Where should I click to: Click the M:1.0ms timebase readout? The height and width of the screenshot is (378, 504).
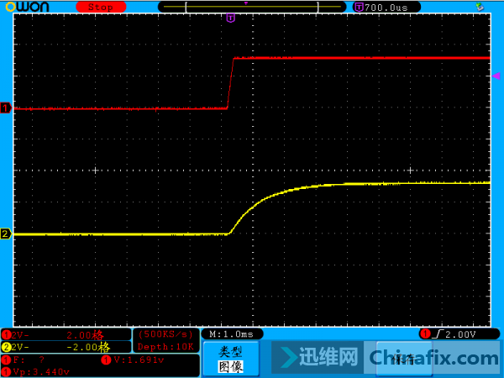tap(232, 334)
